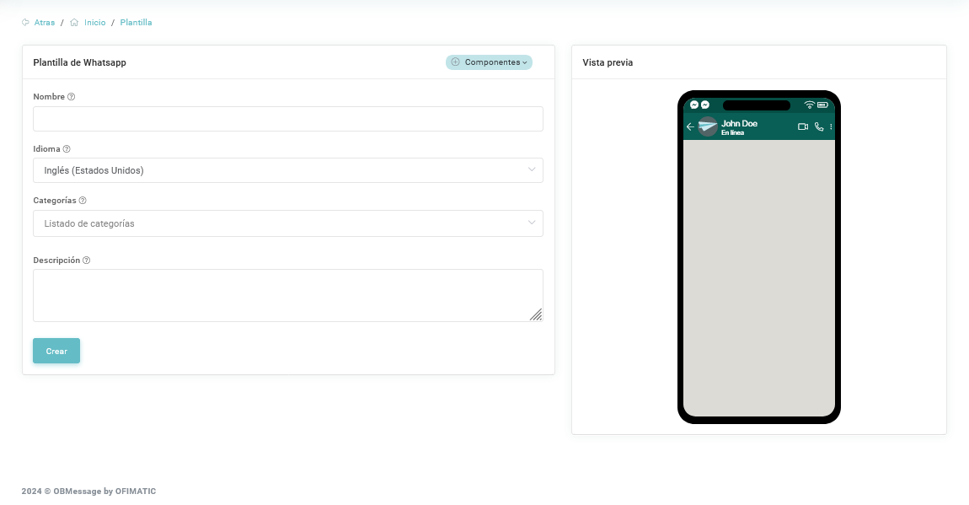The width and height of the screenshot is (969, 505).
Task: Click John Doe's paper plane avatar
Action: 707,126
